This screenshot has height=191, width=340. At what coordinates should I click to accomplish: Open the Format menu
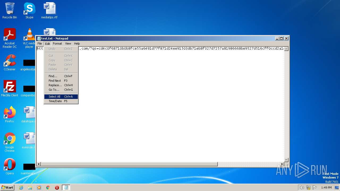(x=57, y=44)
